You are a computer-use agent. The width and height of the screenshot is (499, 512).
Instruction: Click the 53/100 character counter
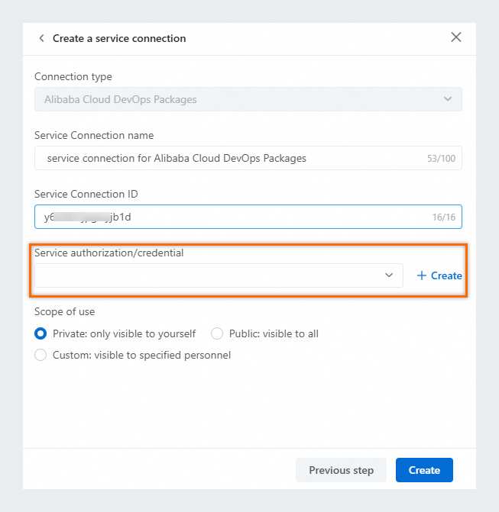(x=443, y=159)
